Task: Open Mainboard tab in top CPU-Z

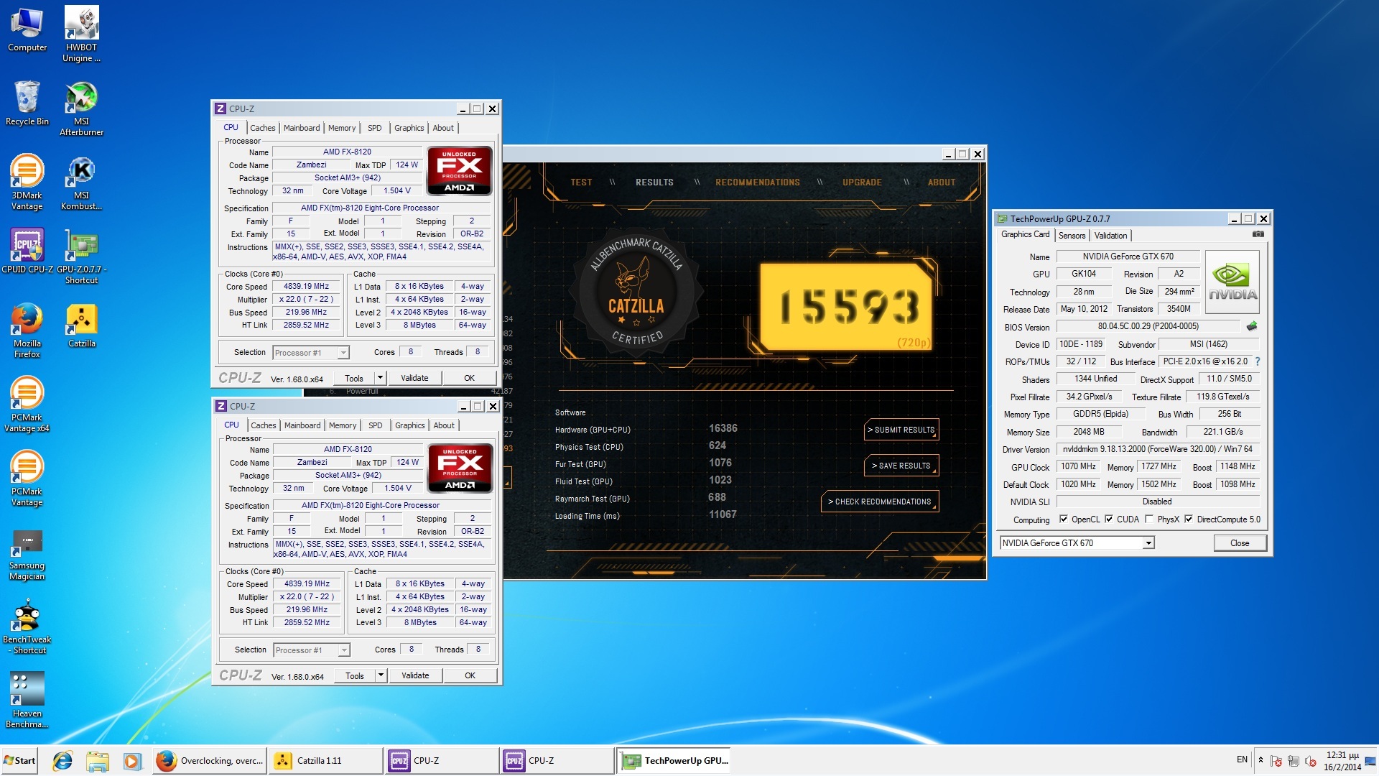Action: tap(302, 128)
